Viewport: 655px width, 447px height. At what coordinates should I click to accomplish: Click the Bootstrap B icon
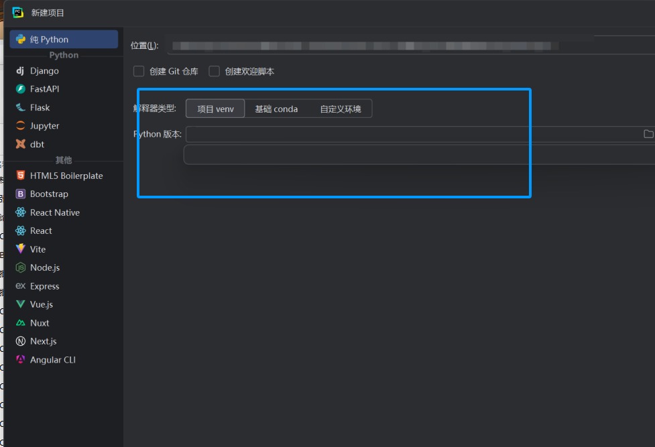21,194
